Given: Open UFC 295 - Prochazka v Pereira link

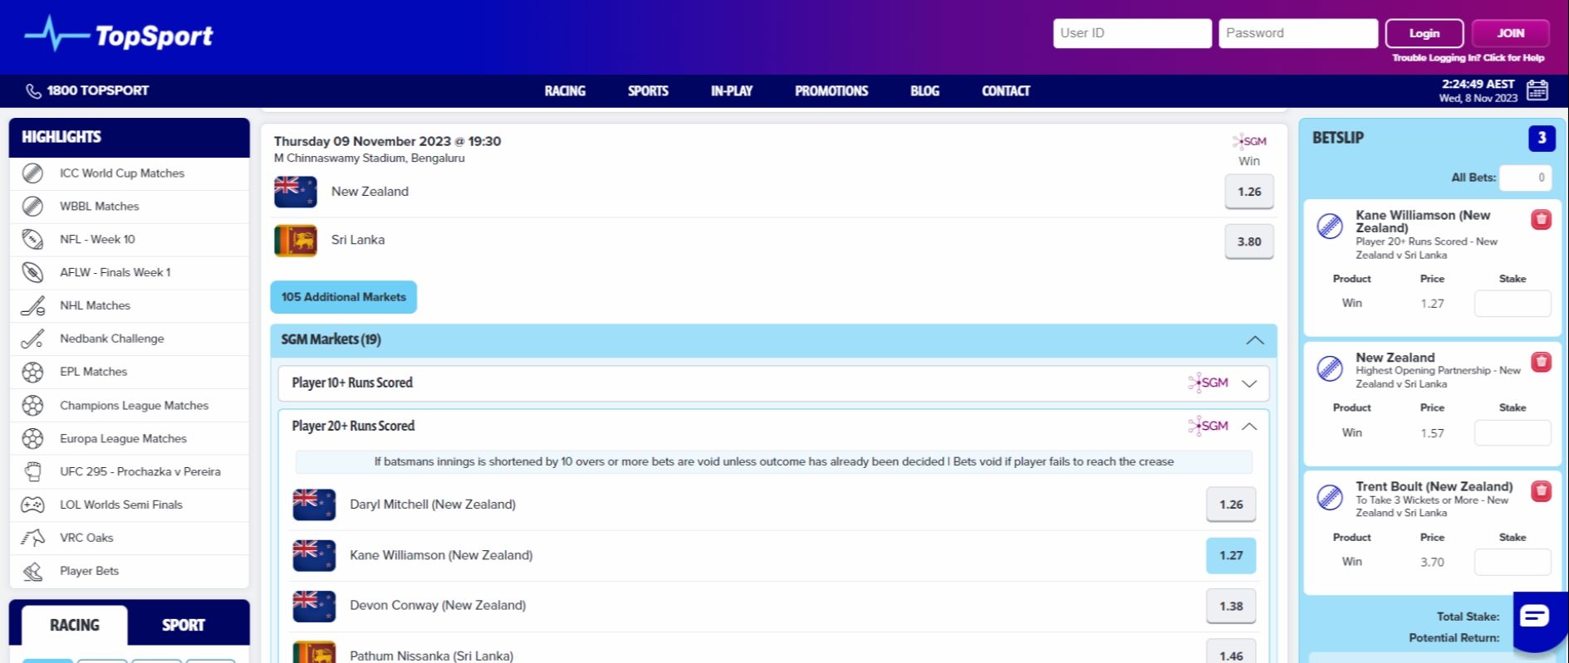Looking at the screenshot, I should [140, 471].
